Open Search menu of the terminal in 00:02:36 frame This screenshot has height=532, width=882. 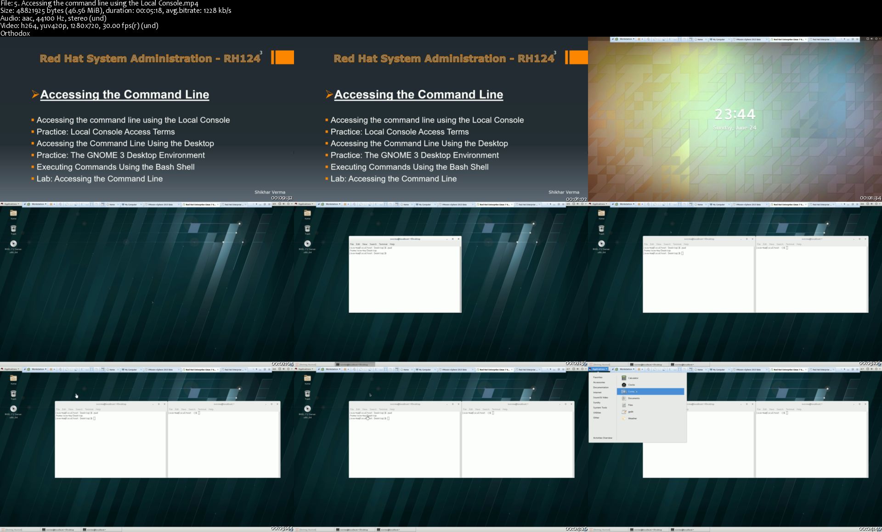click(x=373, y=244)
